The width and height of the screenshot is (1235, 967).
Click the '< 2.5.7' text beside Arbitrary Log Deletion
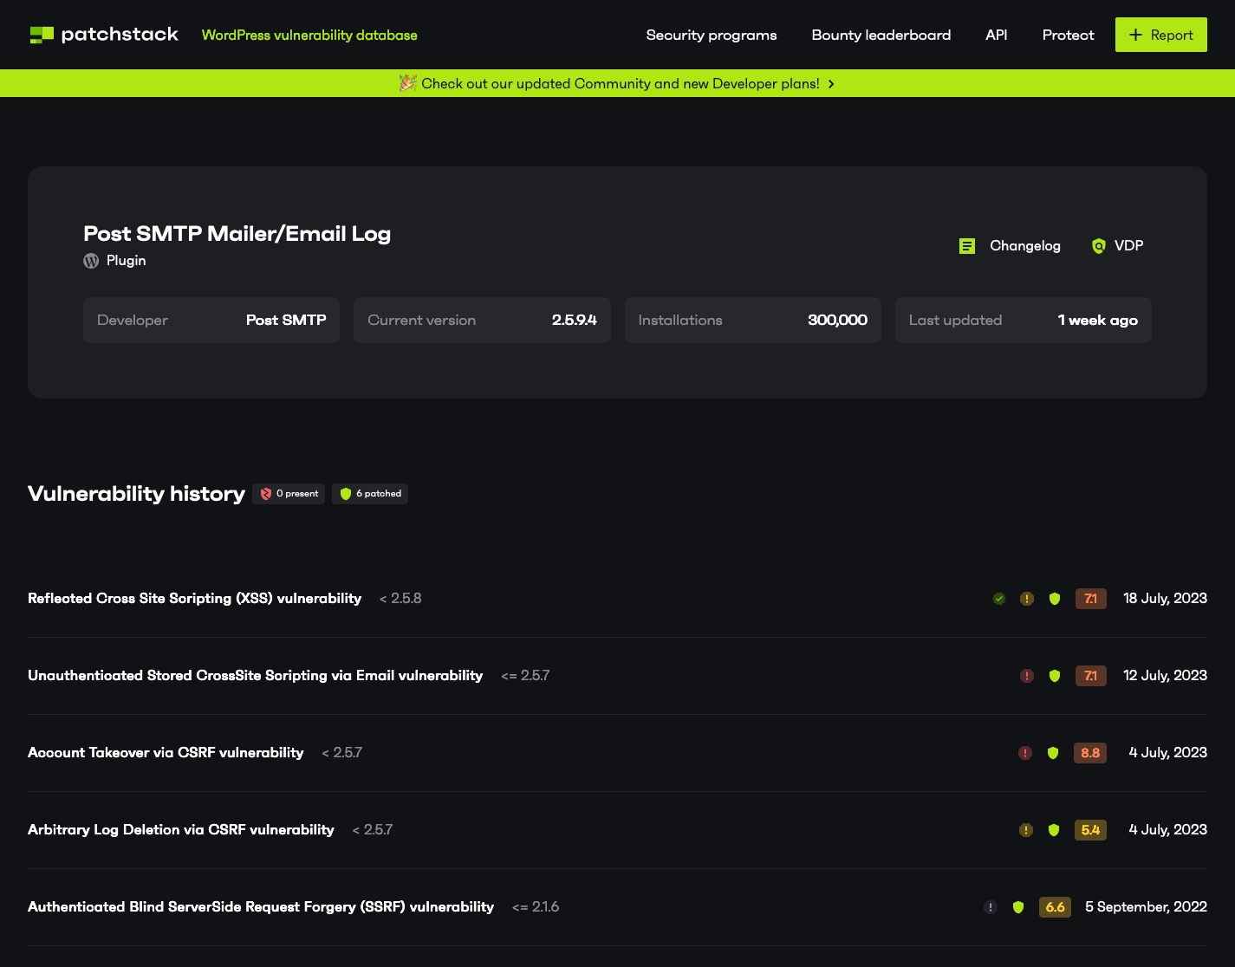pos(373,830)
